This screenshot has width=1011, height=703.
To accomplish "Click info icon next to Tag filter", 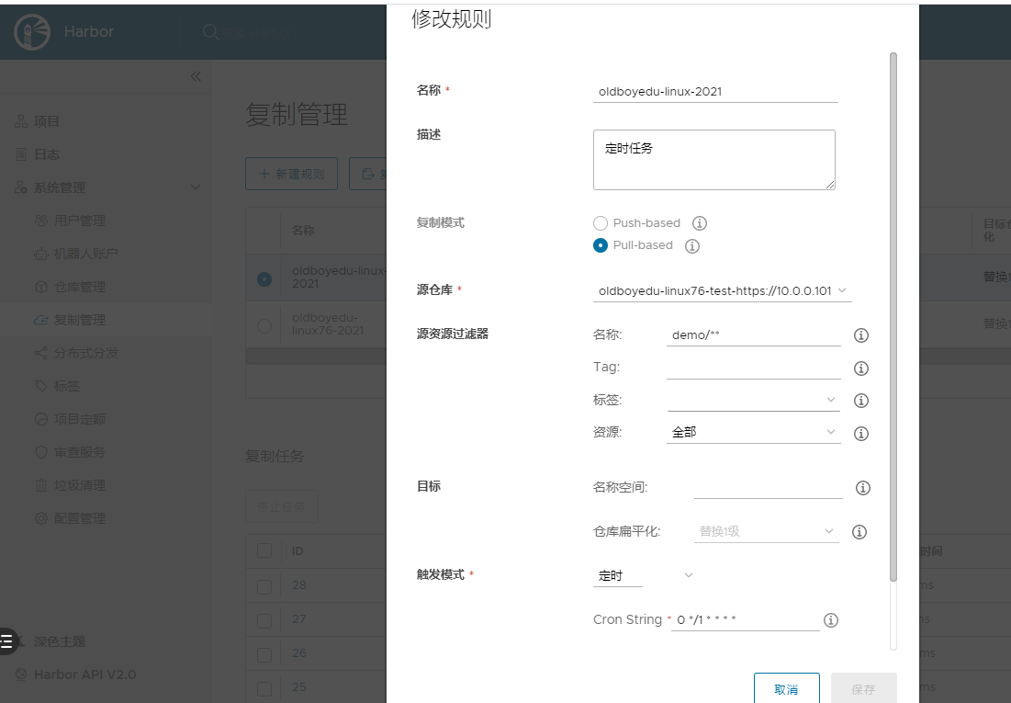I will coord(861,369).
